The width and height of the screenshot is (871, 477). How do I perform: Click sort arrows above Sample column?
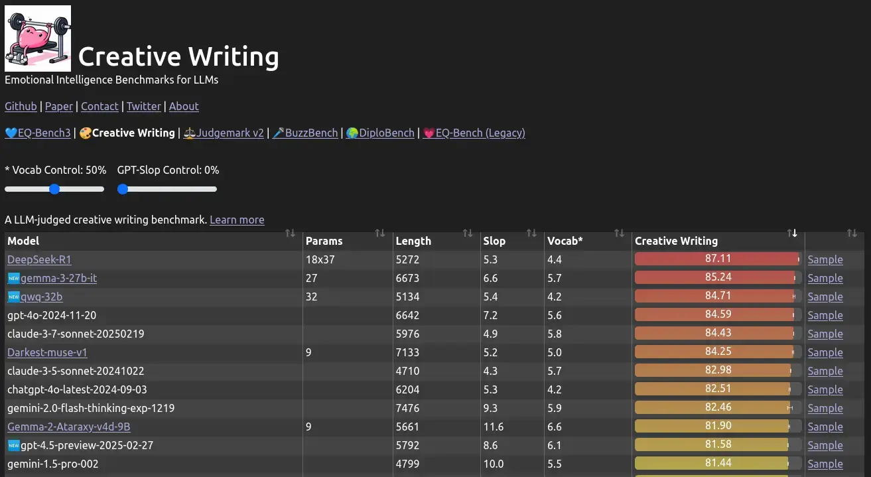click(852, 233)
